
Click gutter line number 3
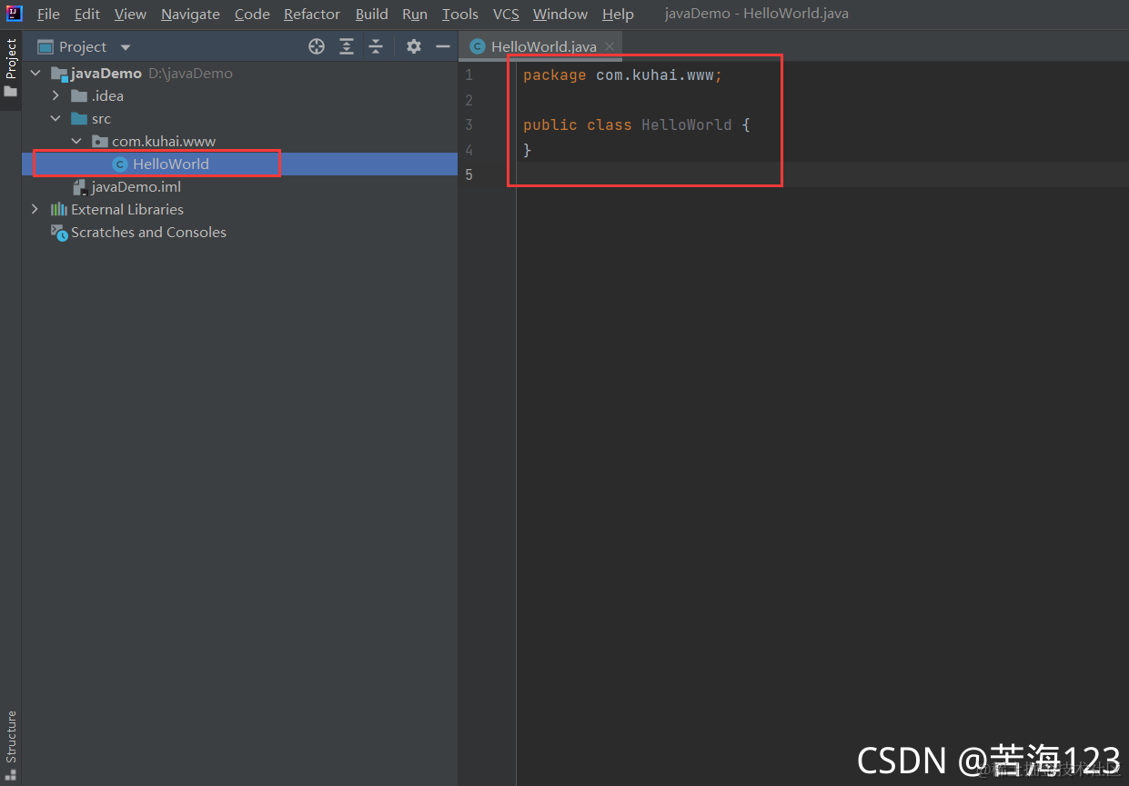[469, 125]
